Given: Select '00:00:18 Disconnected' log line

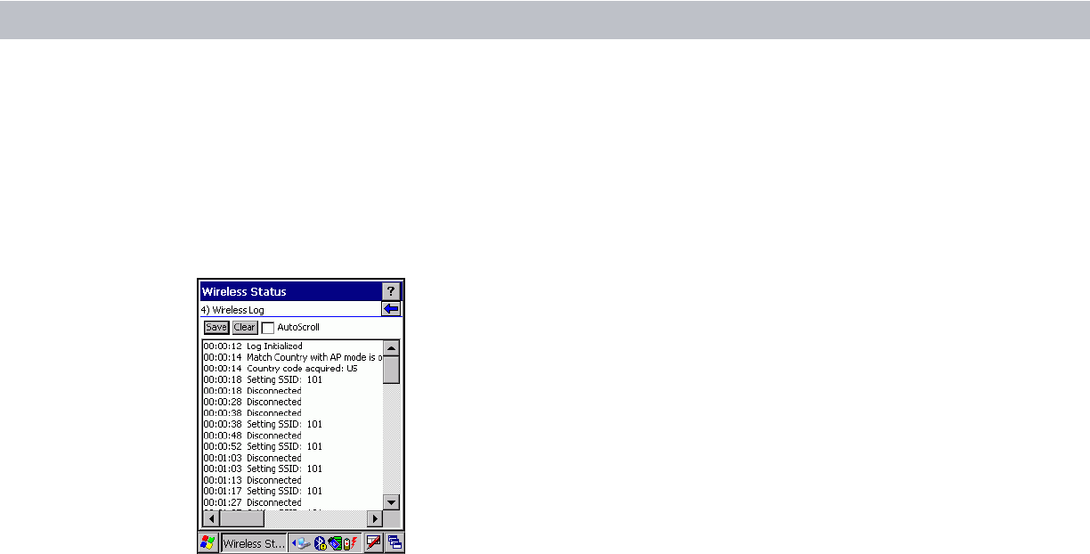Looking at the screenshot, I should point(253,390).
